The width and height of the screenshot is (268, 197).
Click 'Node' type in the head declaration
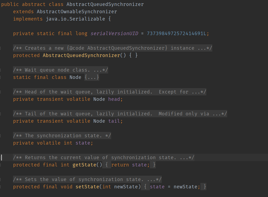tap(99, 99)
